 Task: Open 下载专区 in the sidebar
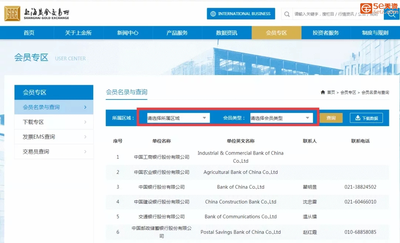tap(54, 122)
